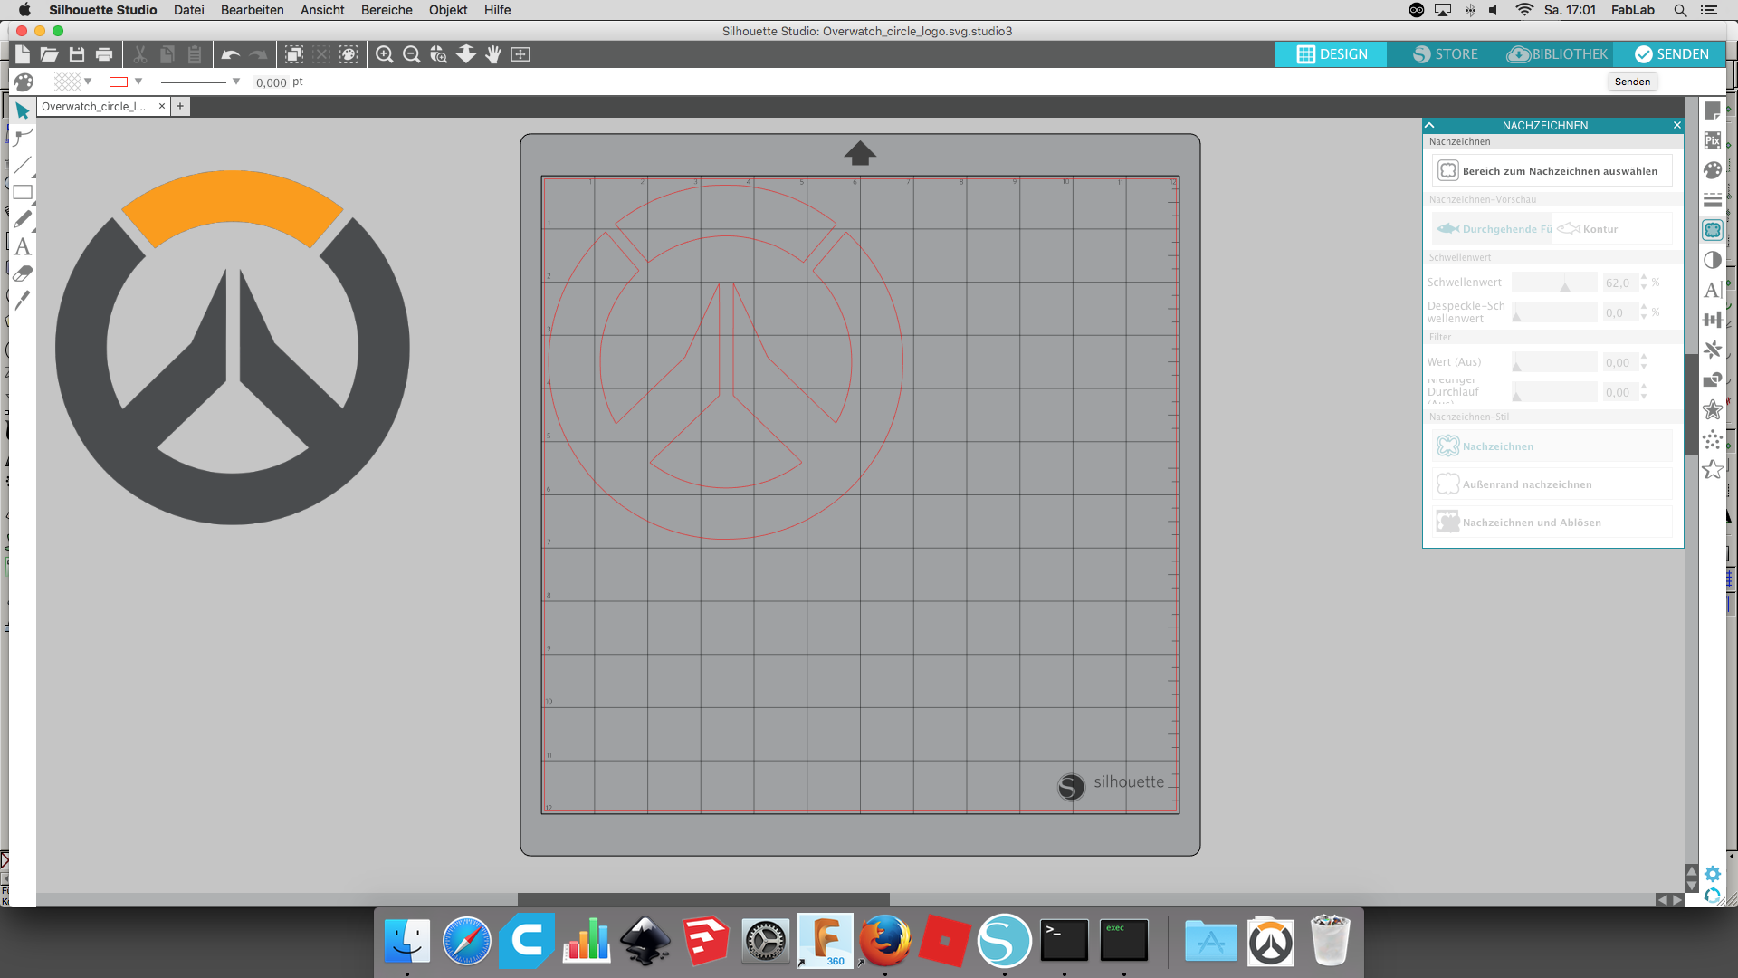1738x978 pixels.
Task: Collapse the Nachzeichnen panel with the chevron
Action: pos(1429,125)
